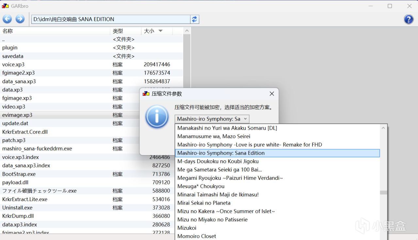
Task: Select voice.xp3 archive
Action: [91, 65]
